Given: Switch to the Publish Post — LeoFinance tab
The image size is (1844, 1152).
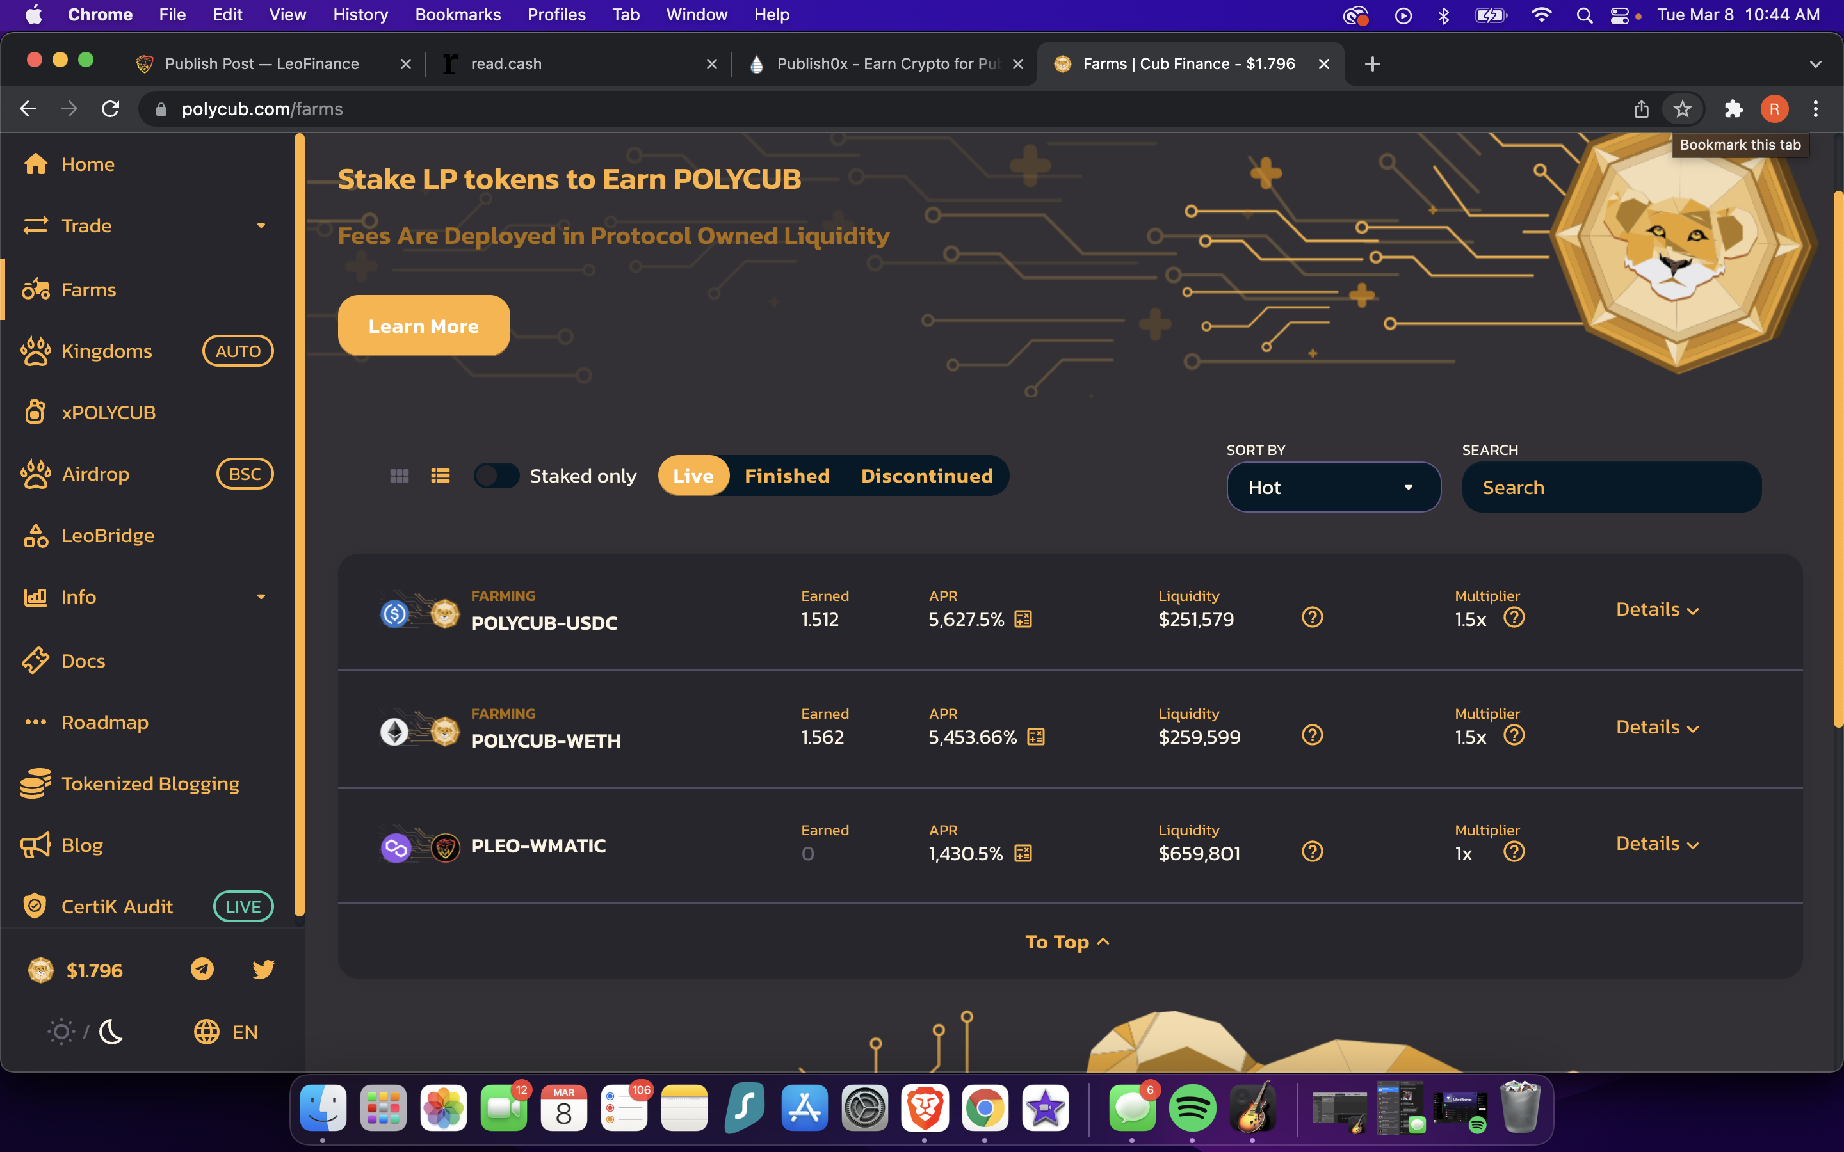Looking at the screenshot, I should [273, 64].
